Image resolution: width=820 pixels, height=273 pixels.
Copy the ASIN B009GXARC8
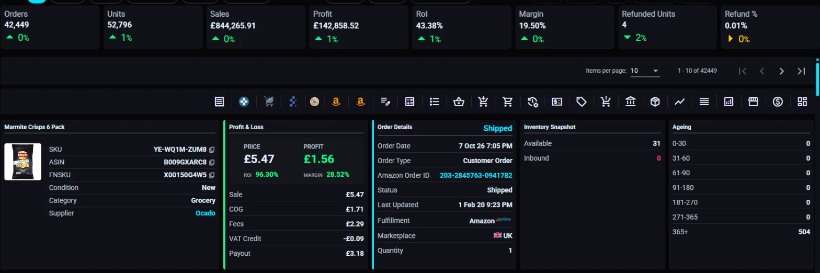[x=212, y=162]
